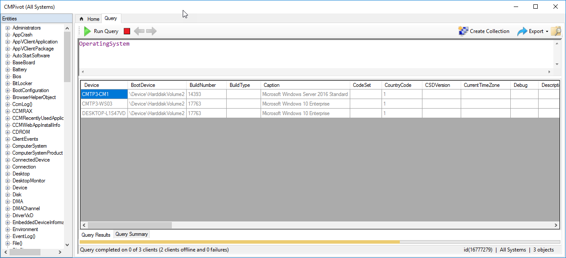Sort by the Device column header

pos(104,85)
